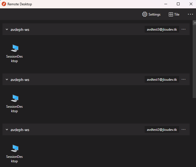This screenshot has width=196, height=167.
Task: Collapse the avdtest1 avdeph-ws workspace
Action: 7,80
